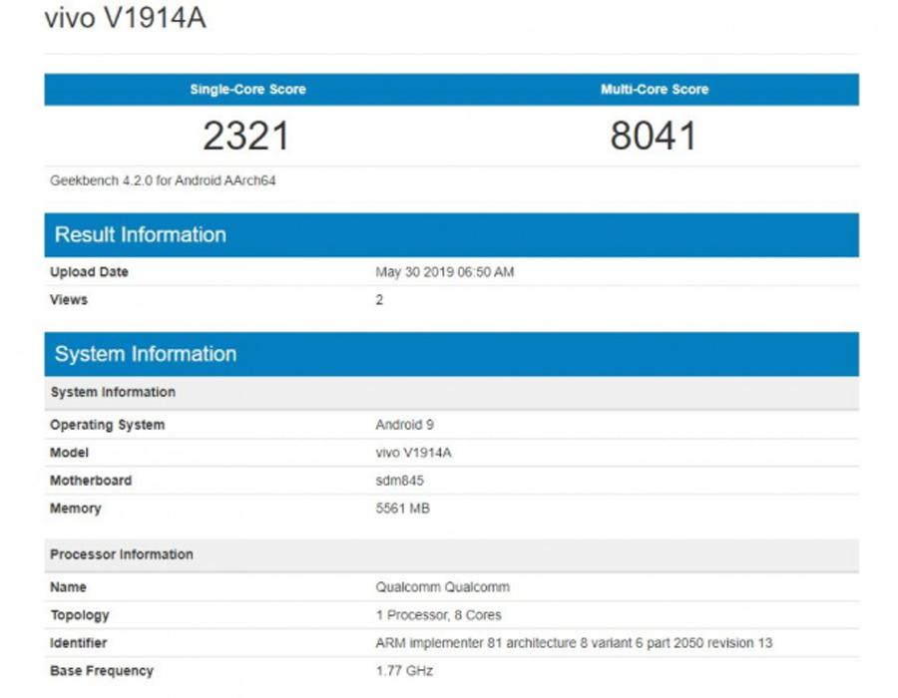Select the vivo V1914A page title
This screenshot has width=898, height=698.
coord(125,18)
